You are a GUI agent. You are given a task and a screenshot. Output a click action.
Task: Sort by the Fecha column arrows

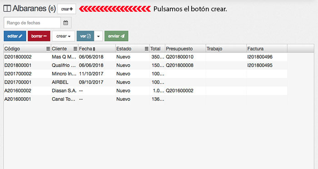[94, 49]
